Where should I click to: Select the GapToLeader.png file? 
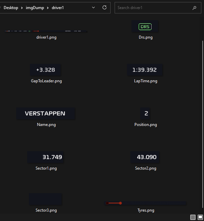coord(46,70)
